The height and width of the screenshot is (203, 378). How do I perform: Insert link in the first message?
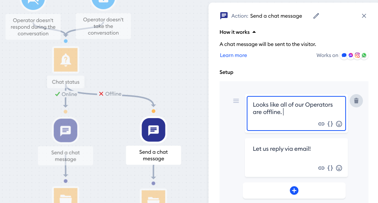(321, 124)
